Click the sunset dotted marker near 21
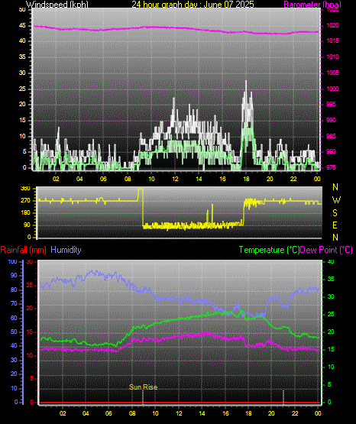Screen dimensions: 356x424 pyautogui.click(x=283, y=397)
